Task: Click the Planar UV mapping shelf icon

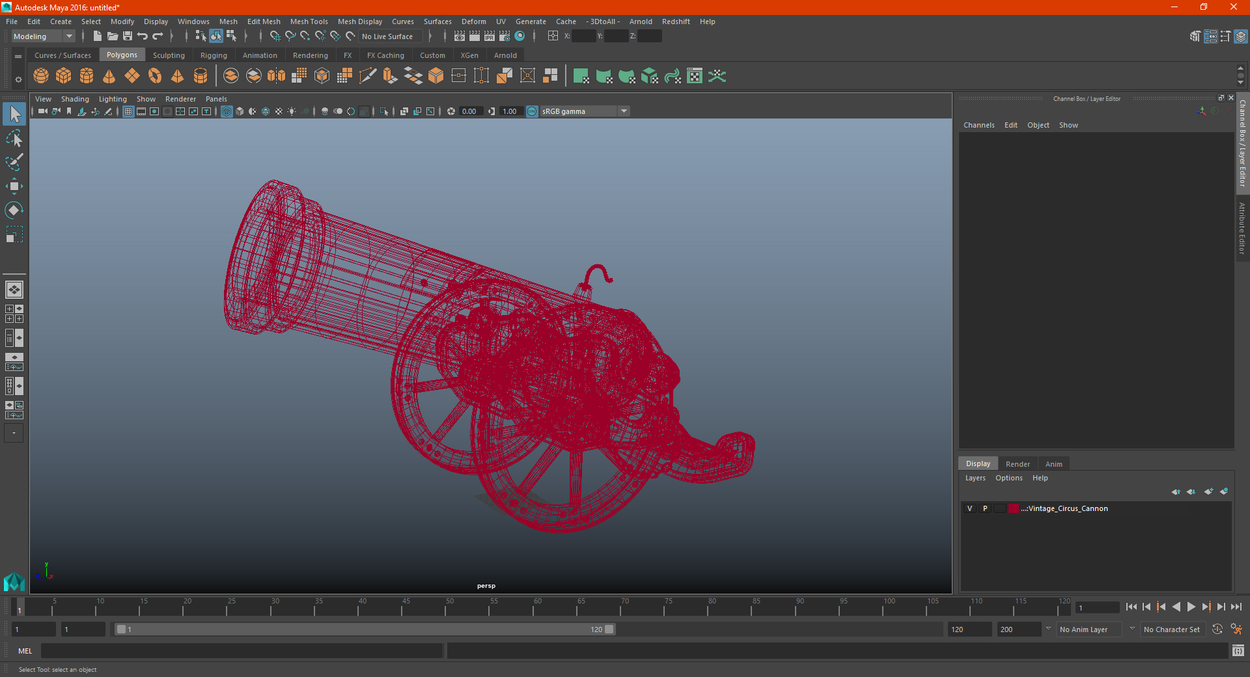Action: pos(581,76)
